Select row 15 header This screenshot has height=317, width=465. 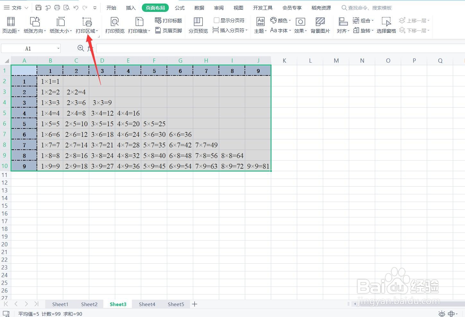click(x=4, y=206)
